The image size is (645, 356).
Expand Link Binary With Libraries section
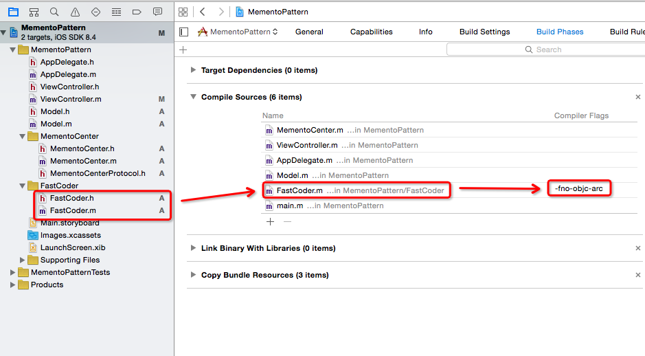tap(193, 248)
